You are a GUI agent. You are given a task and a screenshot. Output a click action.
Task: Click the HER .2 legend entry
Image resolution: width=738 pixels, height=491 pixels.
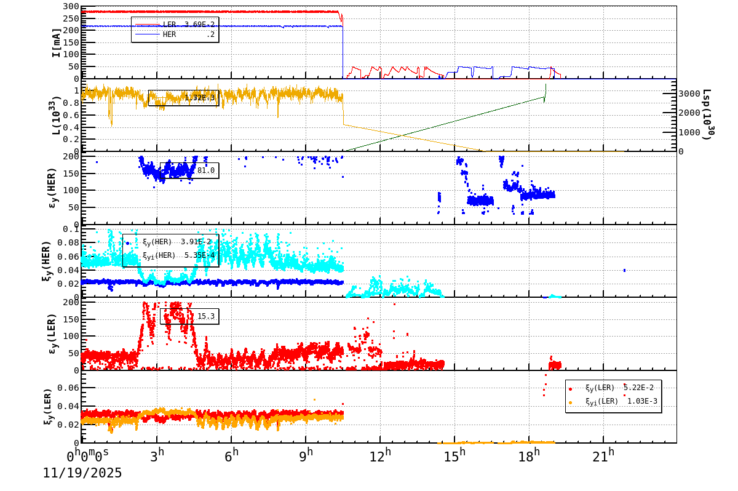tap(175, 34)
